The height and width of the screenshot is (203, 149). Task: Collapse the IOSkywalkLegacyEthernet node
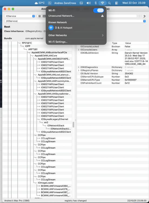(x=39, y=119)
